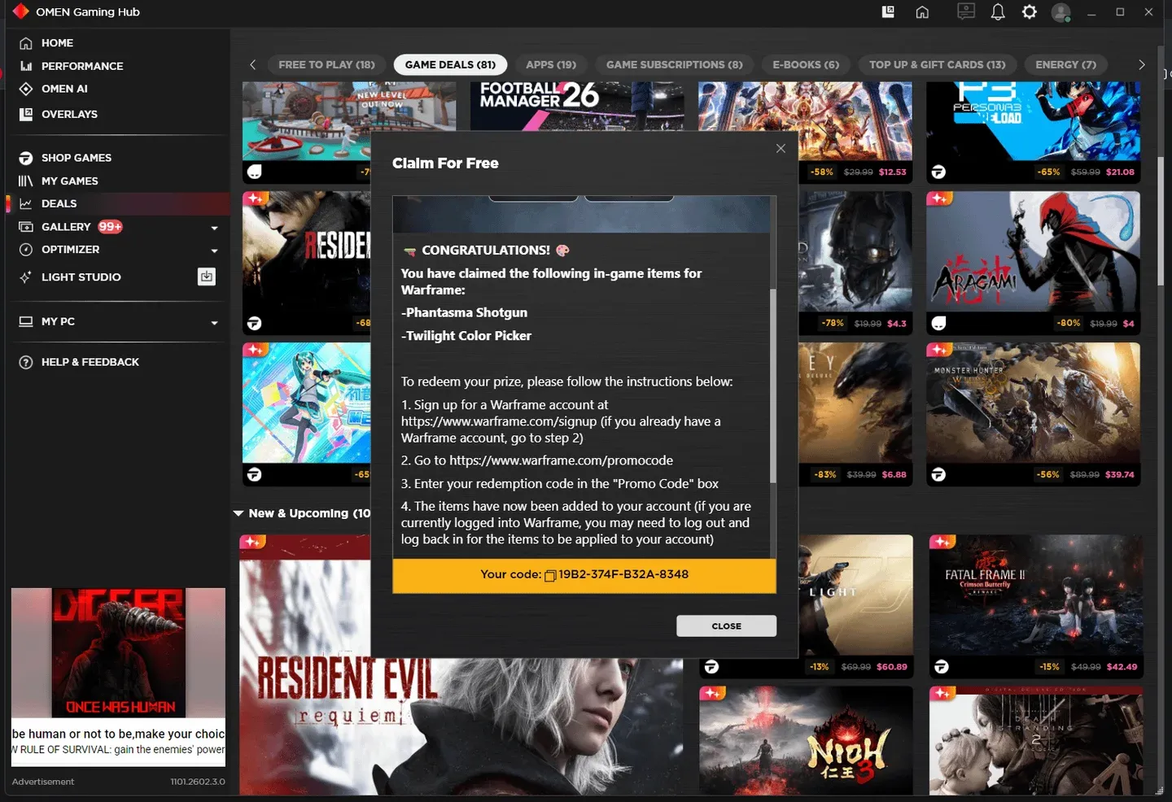Copy the redemption code using copy icon

tap(550, 576)
